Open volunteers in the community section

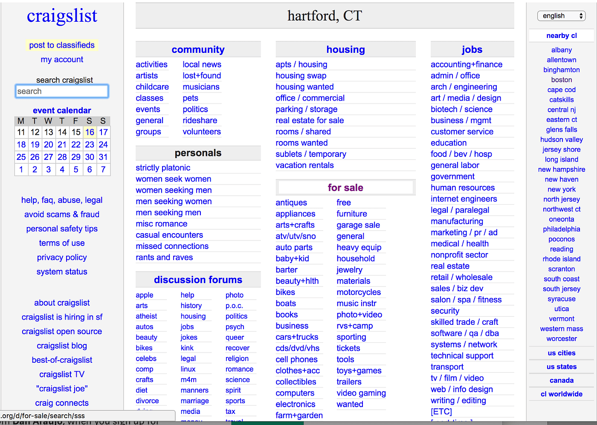point(202,132)
